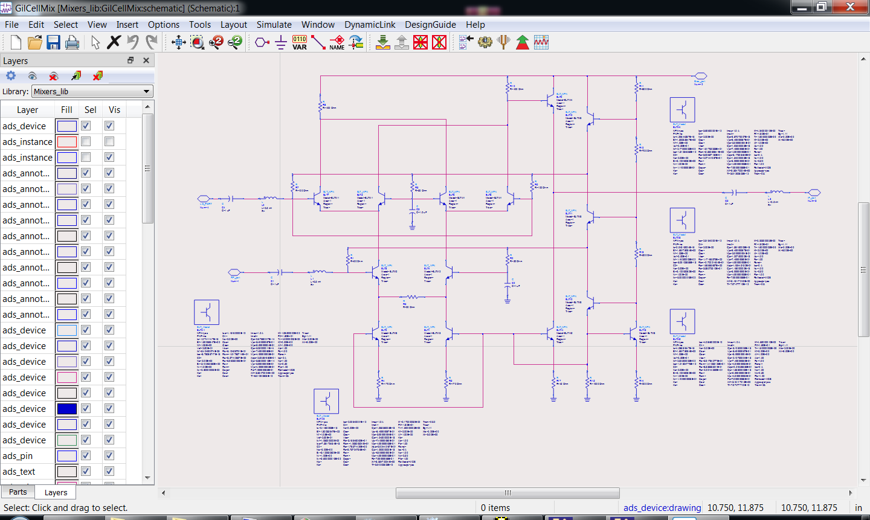Open the Library dropdown Mixers_lib
The width and height of the screenshot is (870, 520).
point(92,91)
